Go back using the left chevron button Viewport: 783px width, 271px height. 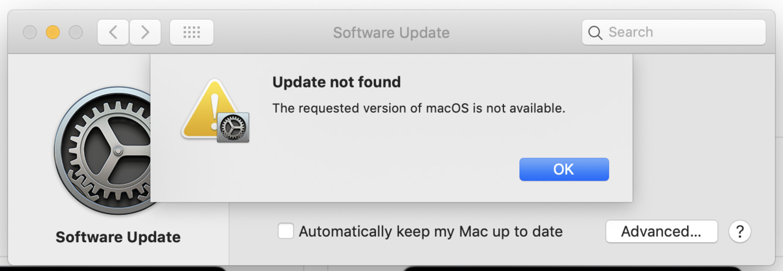pos(113,32)
